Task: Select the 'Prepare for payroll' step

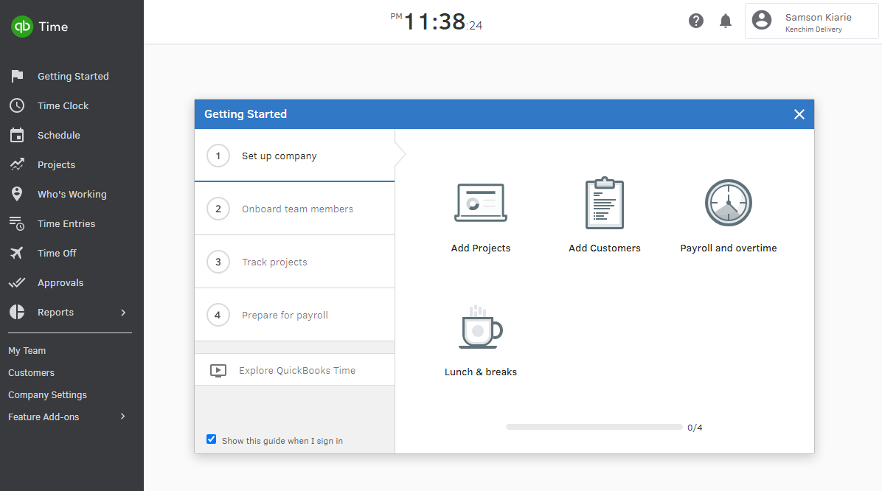Action: [x=285, y=315]
